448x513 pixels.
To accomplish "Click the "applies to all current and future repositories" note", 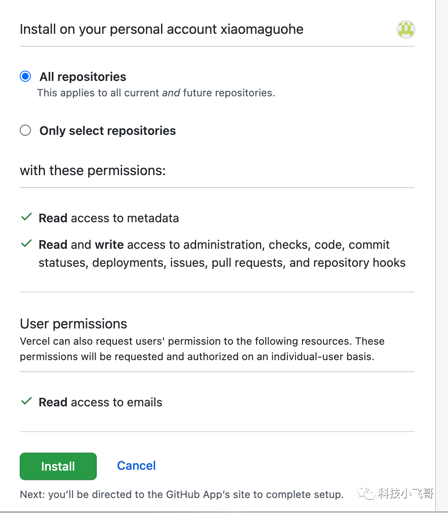I will 156,93.
